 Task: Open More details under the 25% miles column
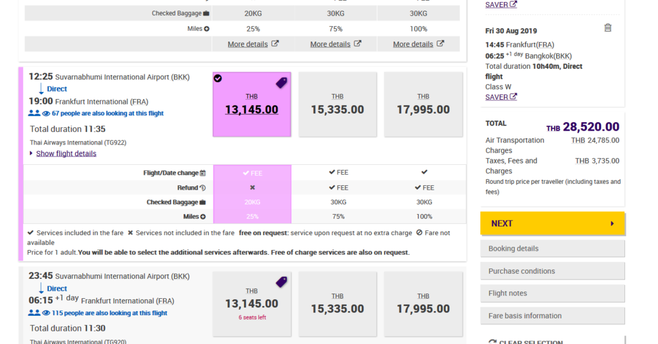click(247, 44)
